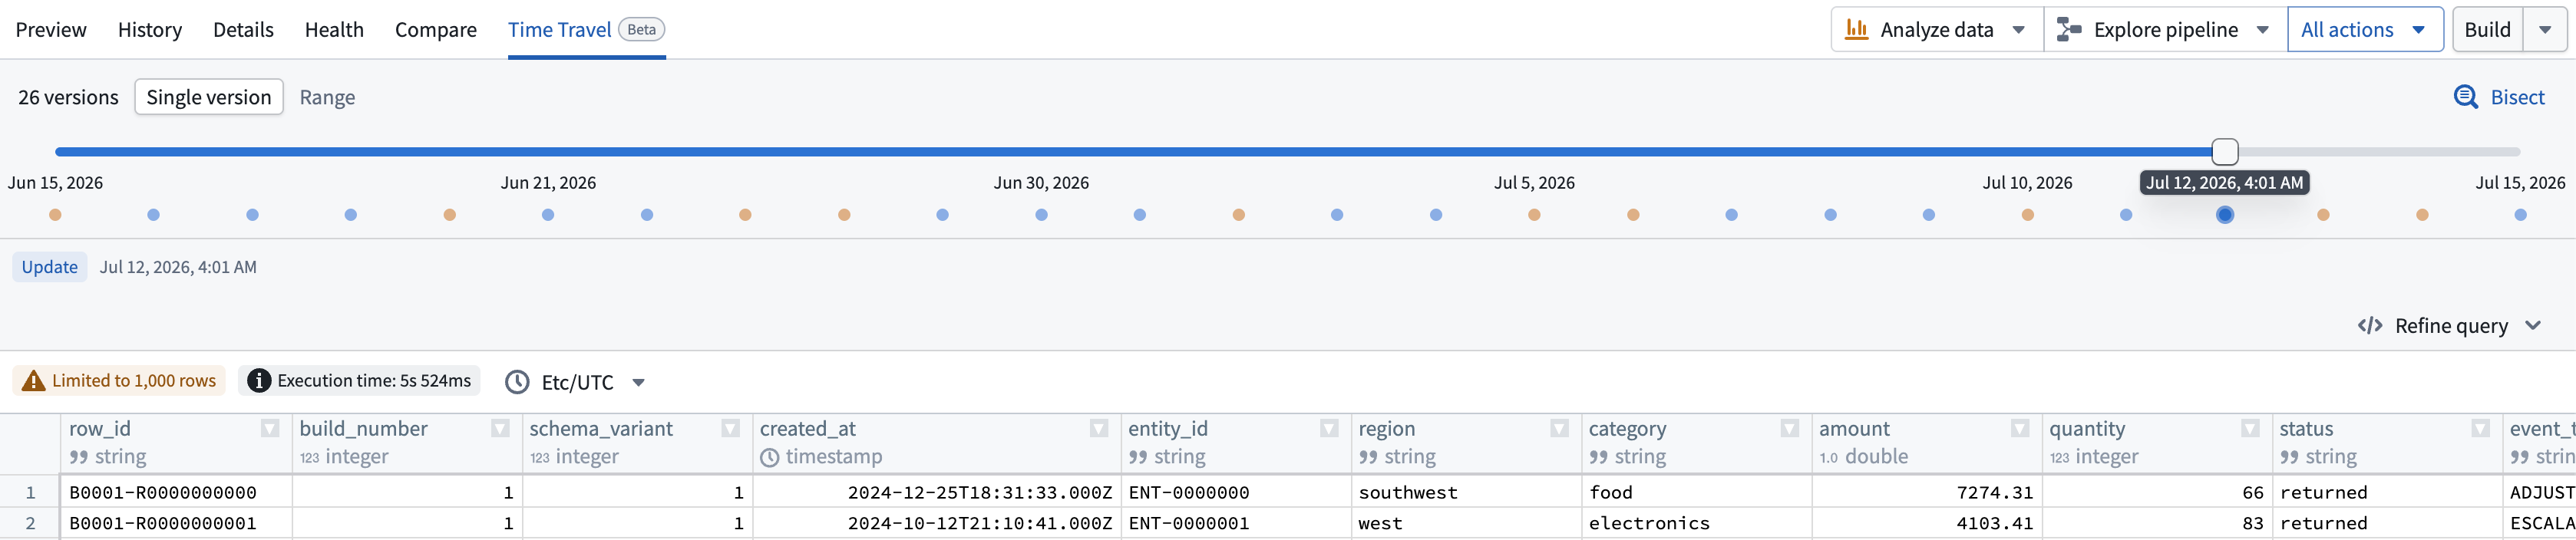Viewport: 2576px width, 540px height.
Task: Expand the Analyze data dropdown
Action: point(2019,30)
